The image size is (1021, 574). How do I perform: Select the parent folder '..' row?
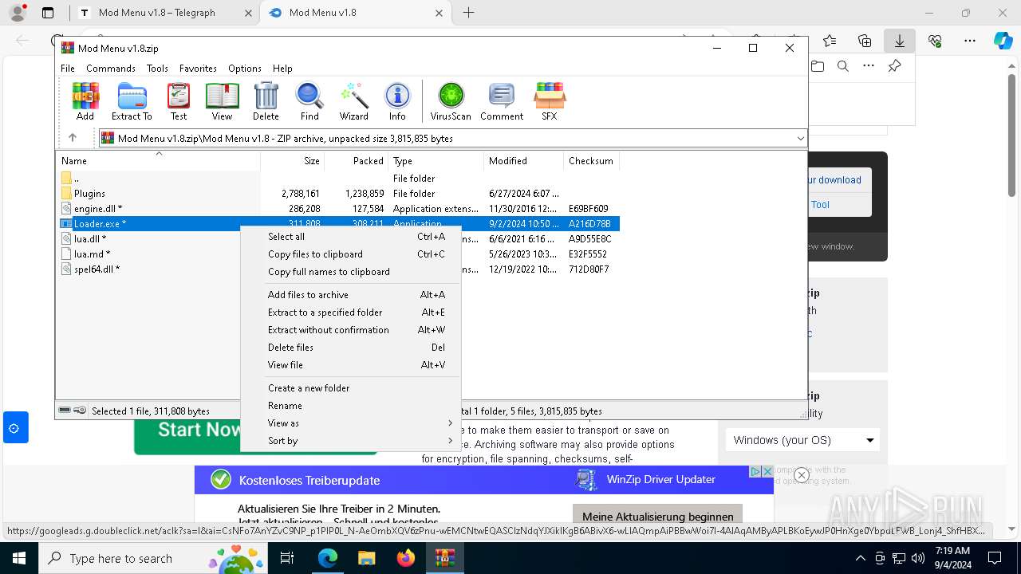coord(337,179)
